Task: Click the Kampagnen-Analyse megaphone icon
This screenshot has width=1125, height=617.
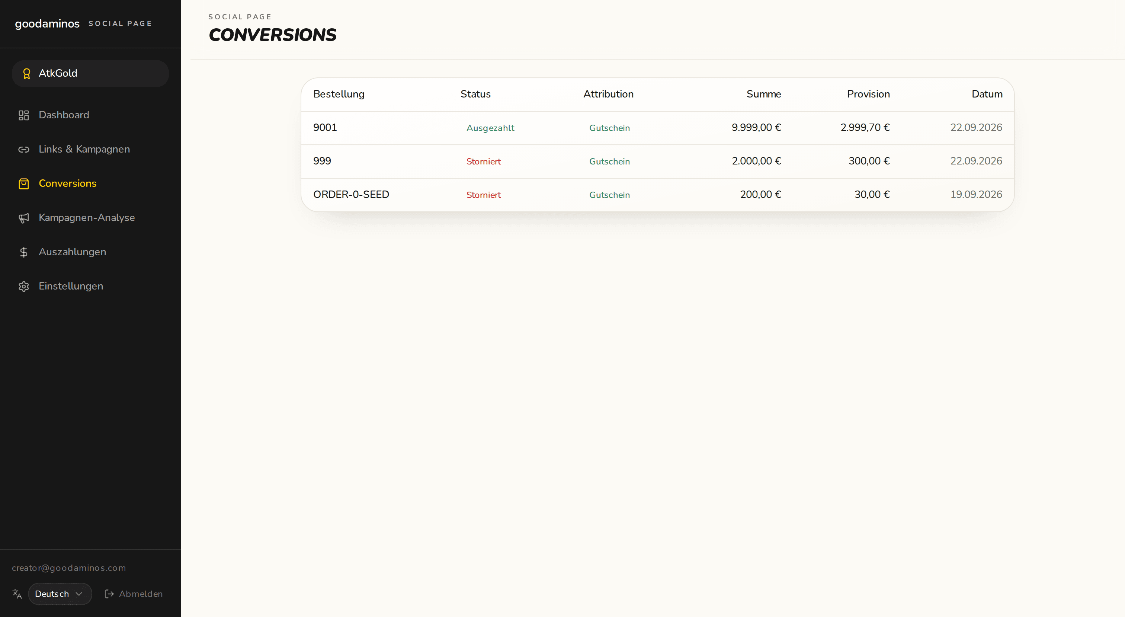Action: [23, 218]
